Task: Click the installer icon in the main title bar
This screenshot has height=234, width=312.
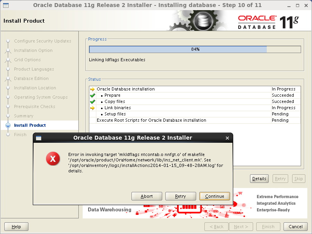Action: click(x=5, y=5)
